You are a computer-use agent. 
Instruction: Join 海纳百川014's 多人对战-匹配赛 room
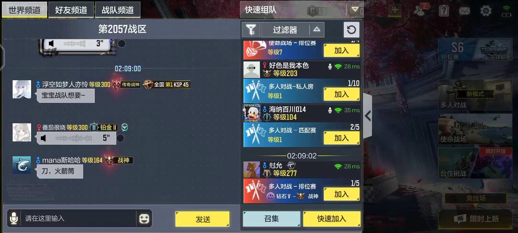click(342, 138)
